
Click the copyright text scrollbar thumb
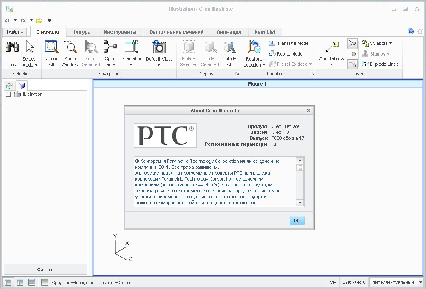[x=300, y=167]
